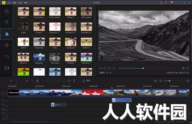Select the Rainbow 1 filter thumbnail
192x124 pixels.
coord(86,57)
